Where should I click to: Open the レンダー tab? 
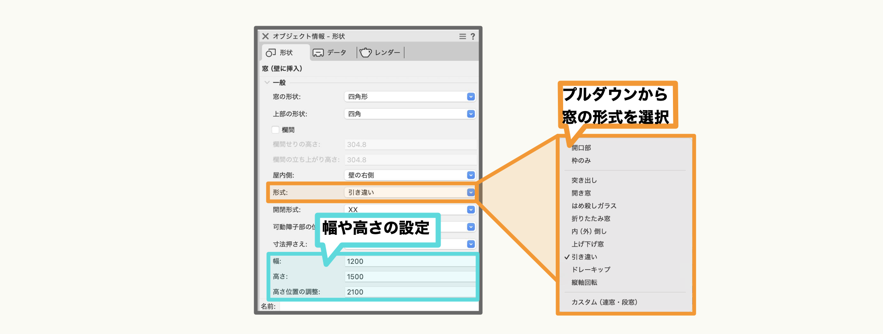pos(380,52)
